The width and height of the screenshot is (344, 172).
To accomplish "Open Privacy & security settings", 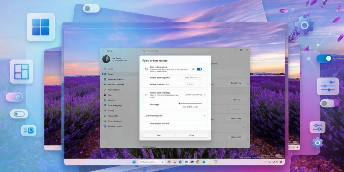I will pyautogui.click(x=115, y=121).
